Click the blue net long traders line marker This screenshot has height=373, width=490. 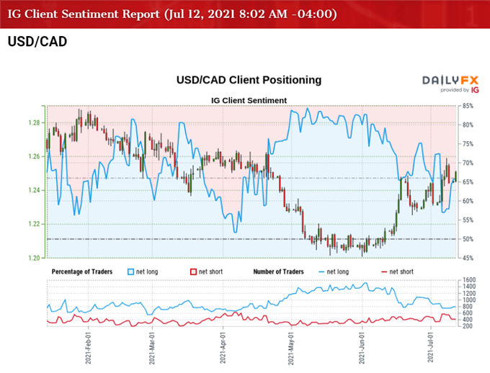point(321,272)
